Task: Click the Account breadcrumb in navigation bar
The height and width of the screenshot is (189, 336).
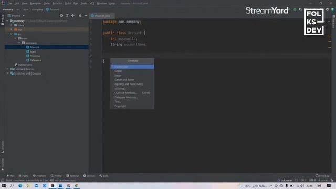Action: pos(52,9)
